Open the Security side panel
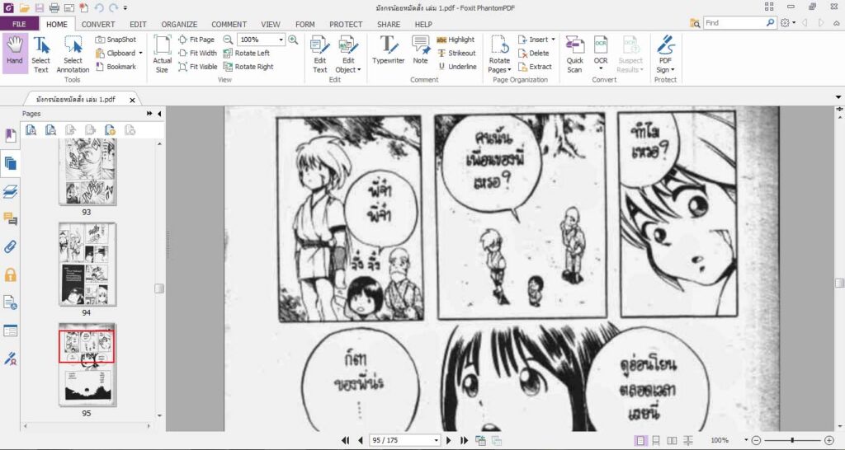This screenshot has height=450, width=845. 10,275
